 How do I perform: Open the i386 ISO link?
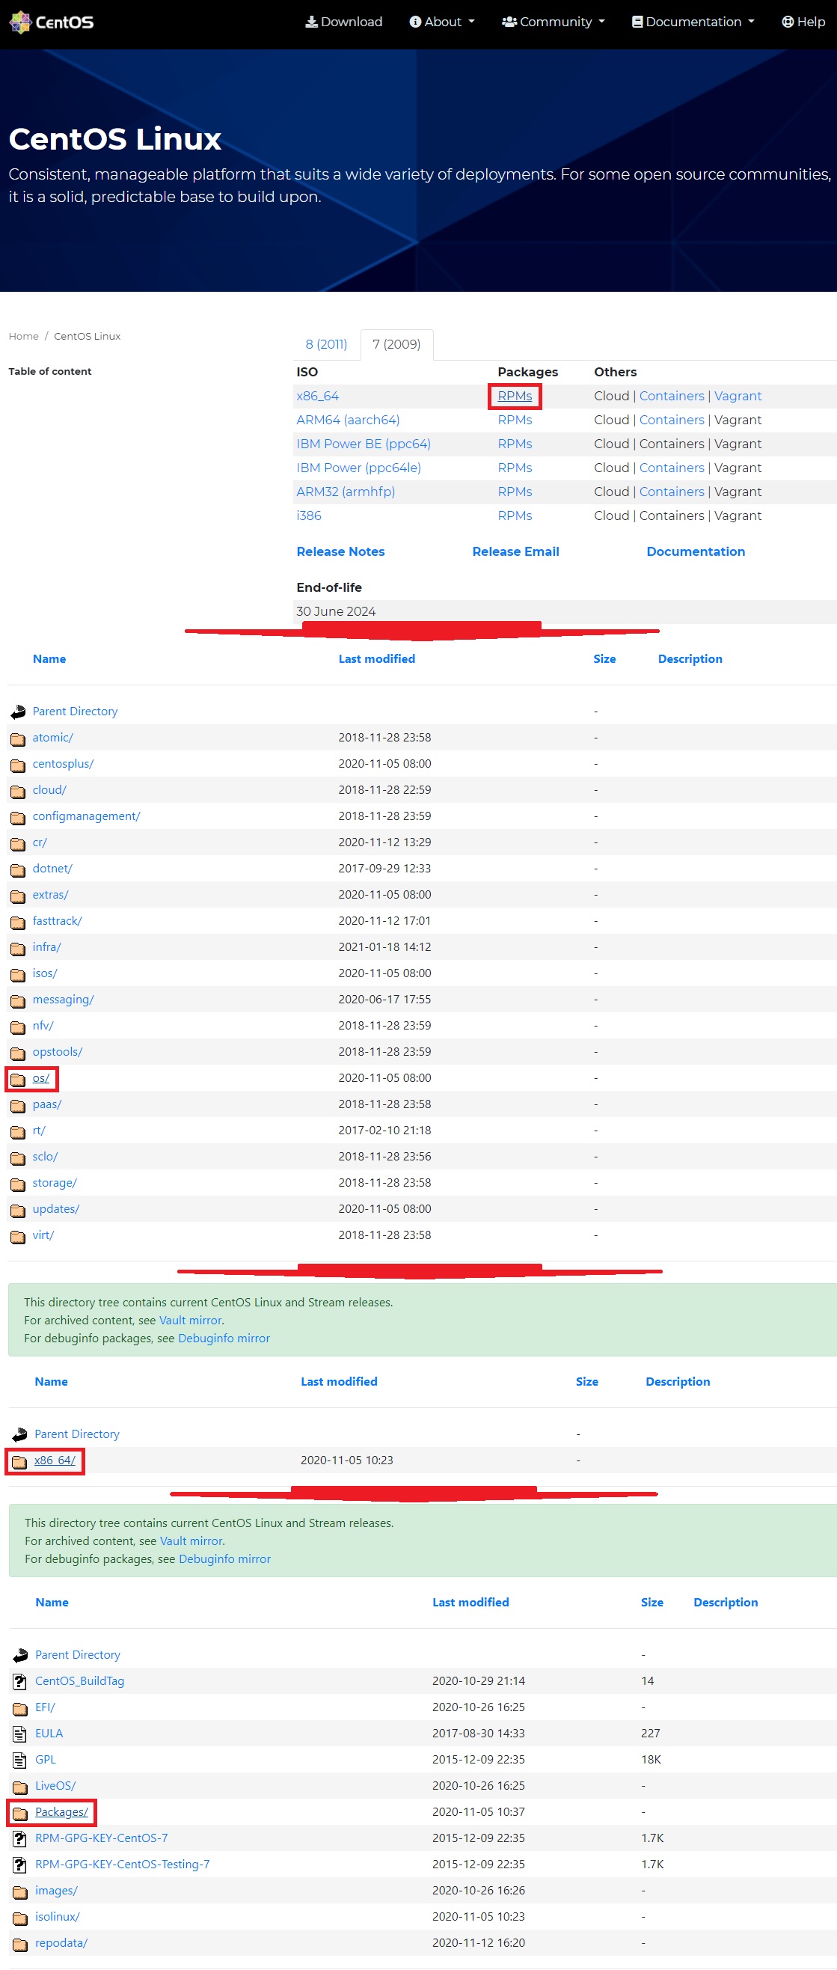(x=309, y=516)
